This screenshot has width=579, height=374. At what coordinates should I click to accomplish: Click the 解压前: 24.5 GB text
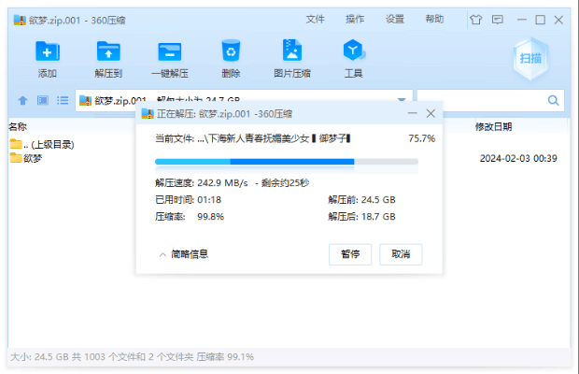point(361,200)
